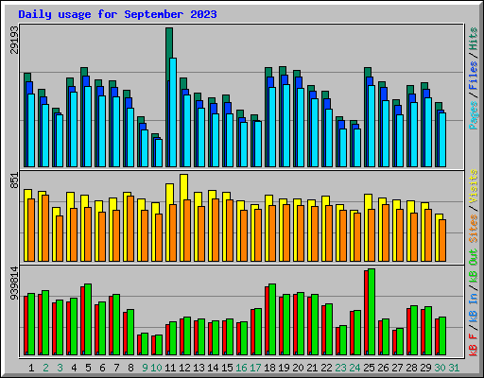
Task: Select day 29 on the x-axis
Action: [x=425, y=368]
